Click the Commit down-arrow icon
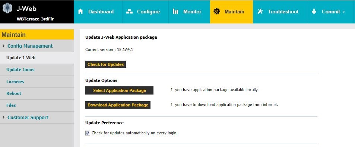Screen dimensions: 355x147 click(x=314, y=12)
